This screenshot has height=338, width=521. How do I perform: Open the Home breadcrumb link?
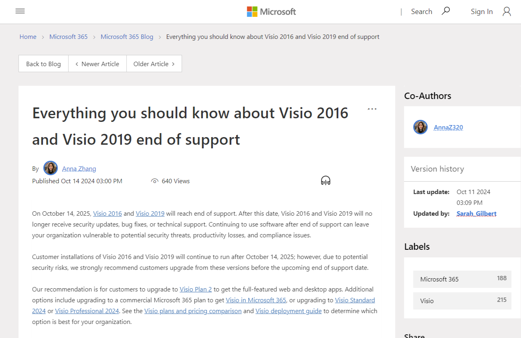click(x=28, y=36)
